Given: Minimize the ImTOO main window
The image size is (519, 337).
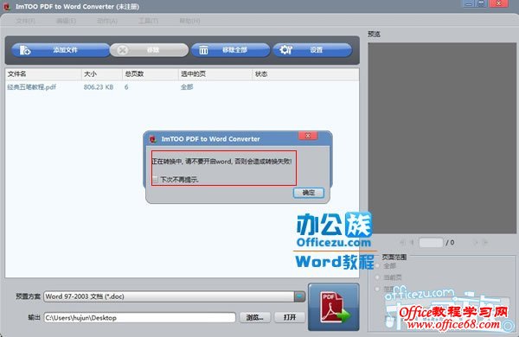Looking at the screenshot, I should point(468,3).
